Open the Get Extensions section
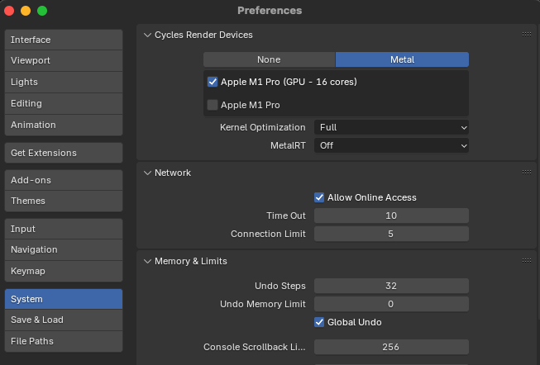The image size is (540, 365). pos(63,153)
